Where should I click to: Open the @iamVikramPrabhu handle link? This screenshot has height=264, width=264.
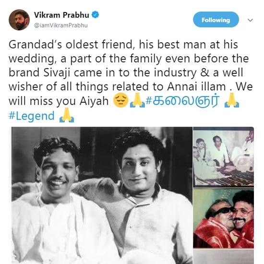click(61, 25)
